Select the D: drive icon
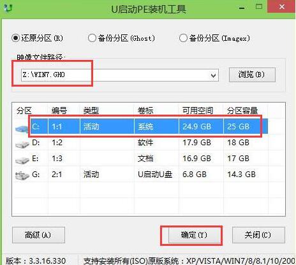296x265 pixels. pyautogui.click(x=22, y=145)
